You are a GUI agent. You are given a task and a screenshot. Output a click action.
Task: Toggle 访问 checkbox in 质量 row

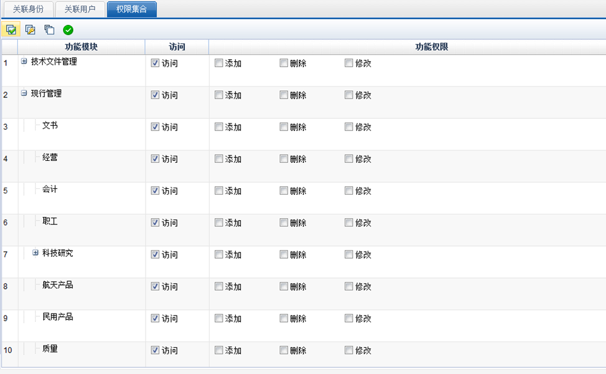(x=155, y=350)
